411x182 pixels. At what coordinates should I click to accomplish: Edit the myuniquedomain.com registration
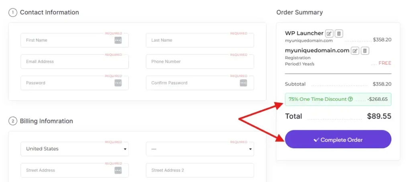(355, 51)
